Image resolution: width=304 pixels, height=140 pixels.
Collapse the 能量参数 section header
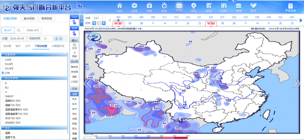pyautogui.click(x=35, y=54)
